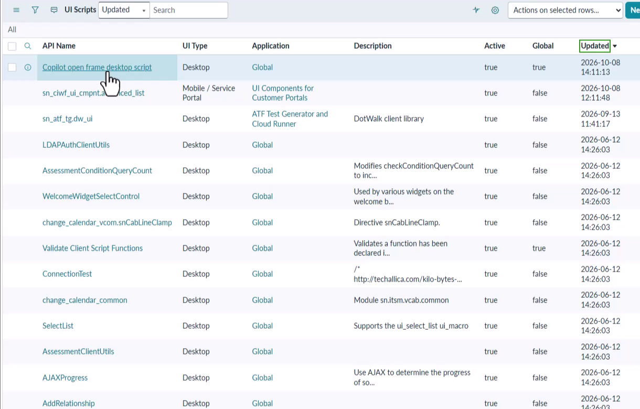Click the Updated column header
Viewport: 640px width, 409px height.
pos(595,46)
